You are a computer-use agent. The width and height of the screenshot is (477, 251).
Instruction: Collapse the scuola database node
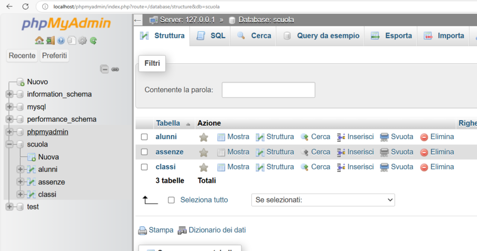point(9,144)
